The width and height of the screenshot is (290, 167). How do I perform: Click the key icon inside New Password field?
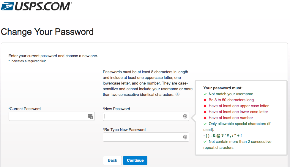pyautogui.click(x=185, y=116)
